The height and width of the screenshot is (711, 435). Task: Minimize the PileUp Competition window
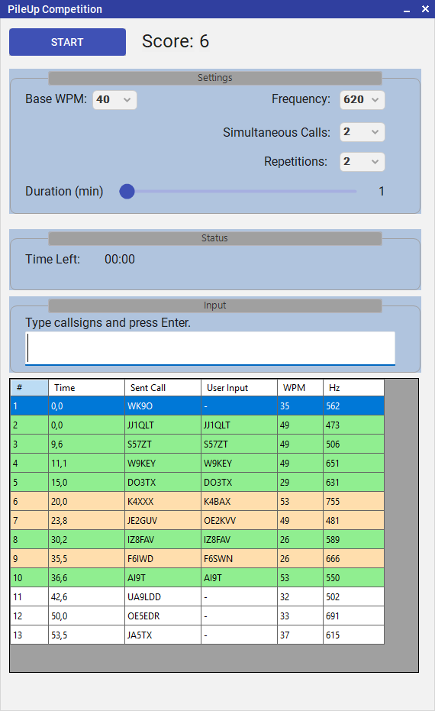tap(407, 9)
